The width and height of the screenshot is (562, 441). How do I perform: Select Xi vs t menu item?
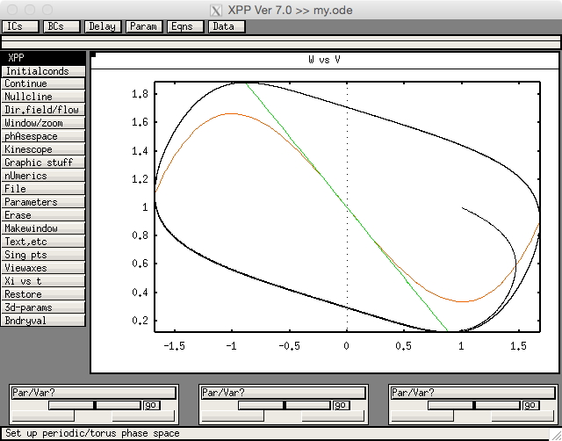(x=43, y=281)
